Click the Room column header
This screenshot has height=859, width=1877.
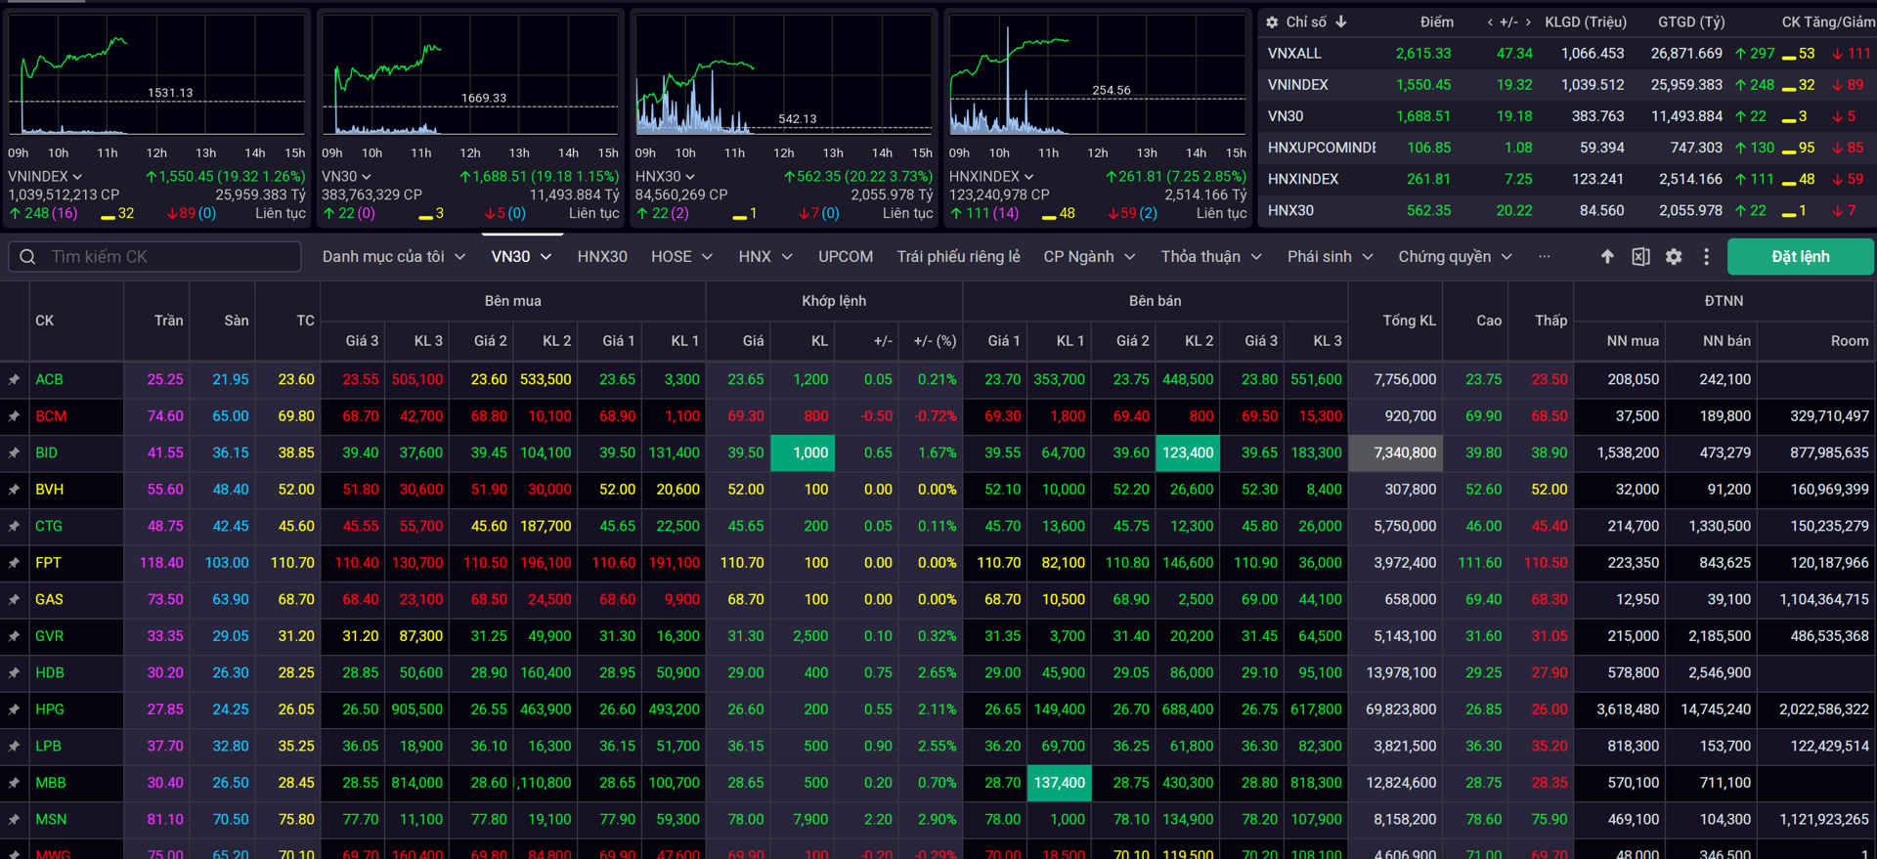pyautogui.click(x=1849, y=341)
